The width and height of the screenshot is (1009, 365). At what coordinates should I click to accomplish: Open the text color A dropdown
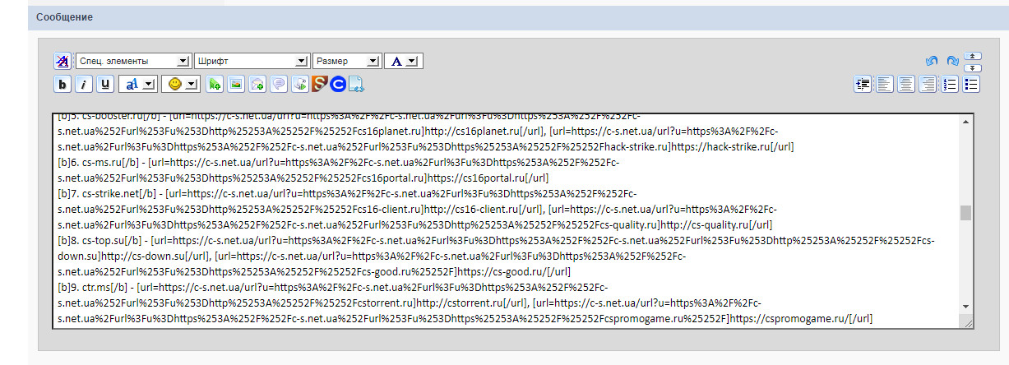pyautogui.click(x=404, y=62)
